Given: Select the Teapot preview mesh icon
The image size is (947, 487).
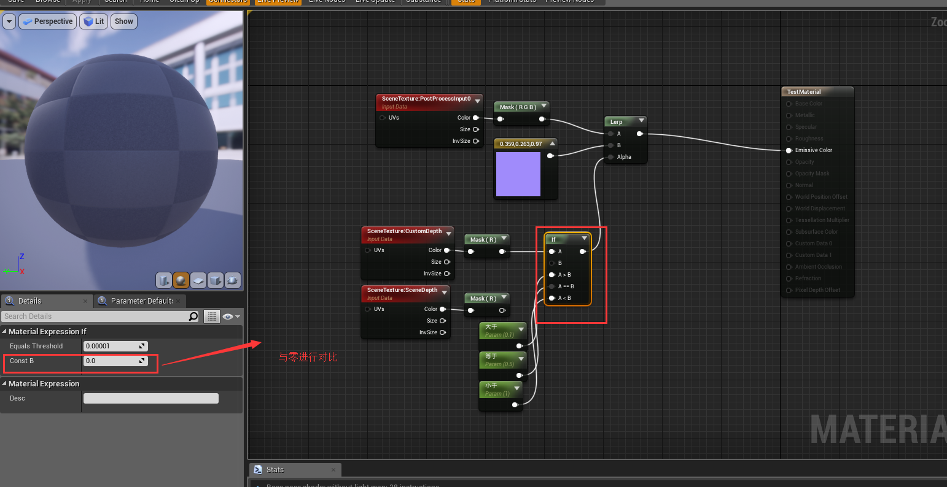Looking at the screenshot, I should click(233, 280).
